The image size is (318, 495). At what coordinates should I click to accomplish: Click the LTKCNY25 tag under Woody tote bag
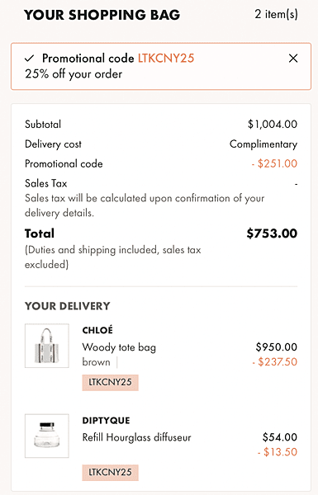[x=110, y=382]
